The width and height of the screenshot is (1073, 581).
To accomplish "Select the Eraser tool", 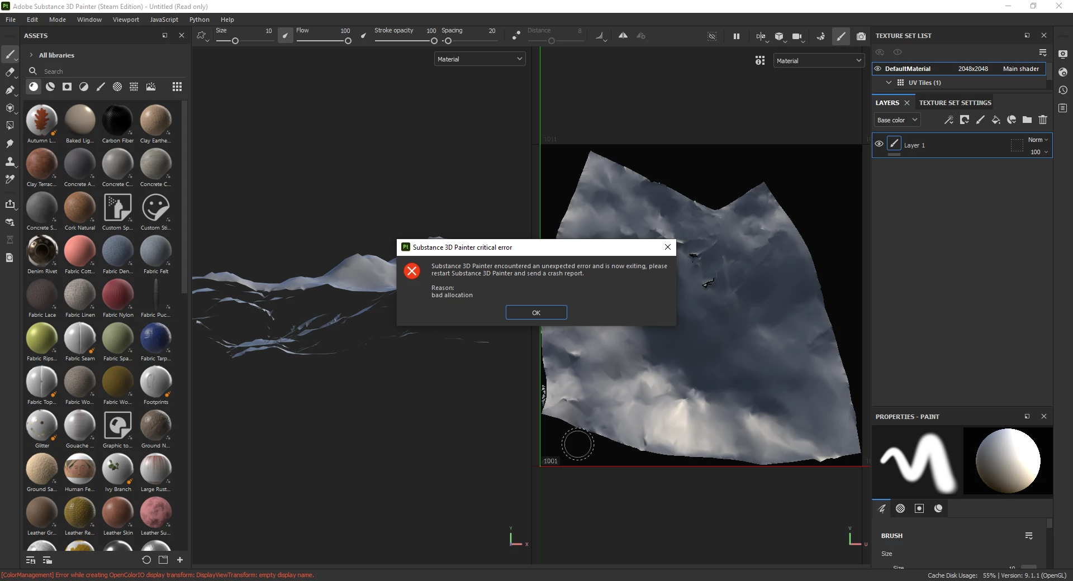I will (10, 72).
